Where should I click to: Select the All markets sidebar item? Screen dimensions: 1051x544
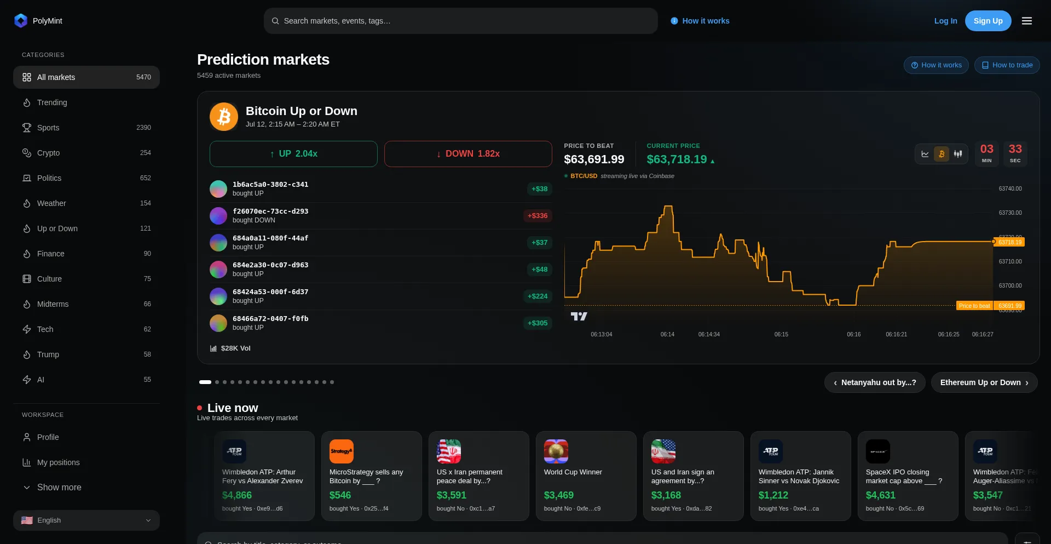click(86, 77)
